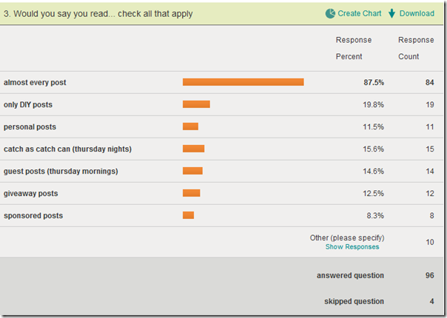
Task: Click the Create Chart pie icon
Action: (x=330, y=13)
